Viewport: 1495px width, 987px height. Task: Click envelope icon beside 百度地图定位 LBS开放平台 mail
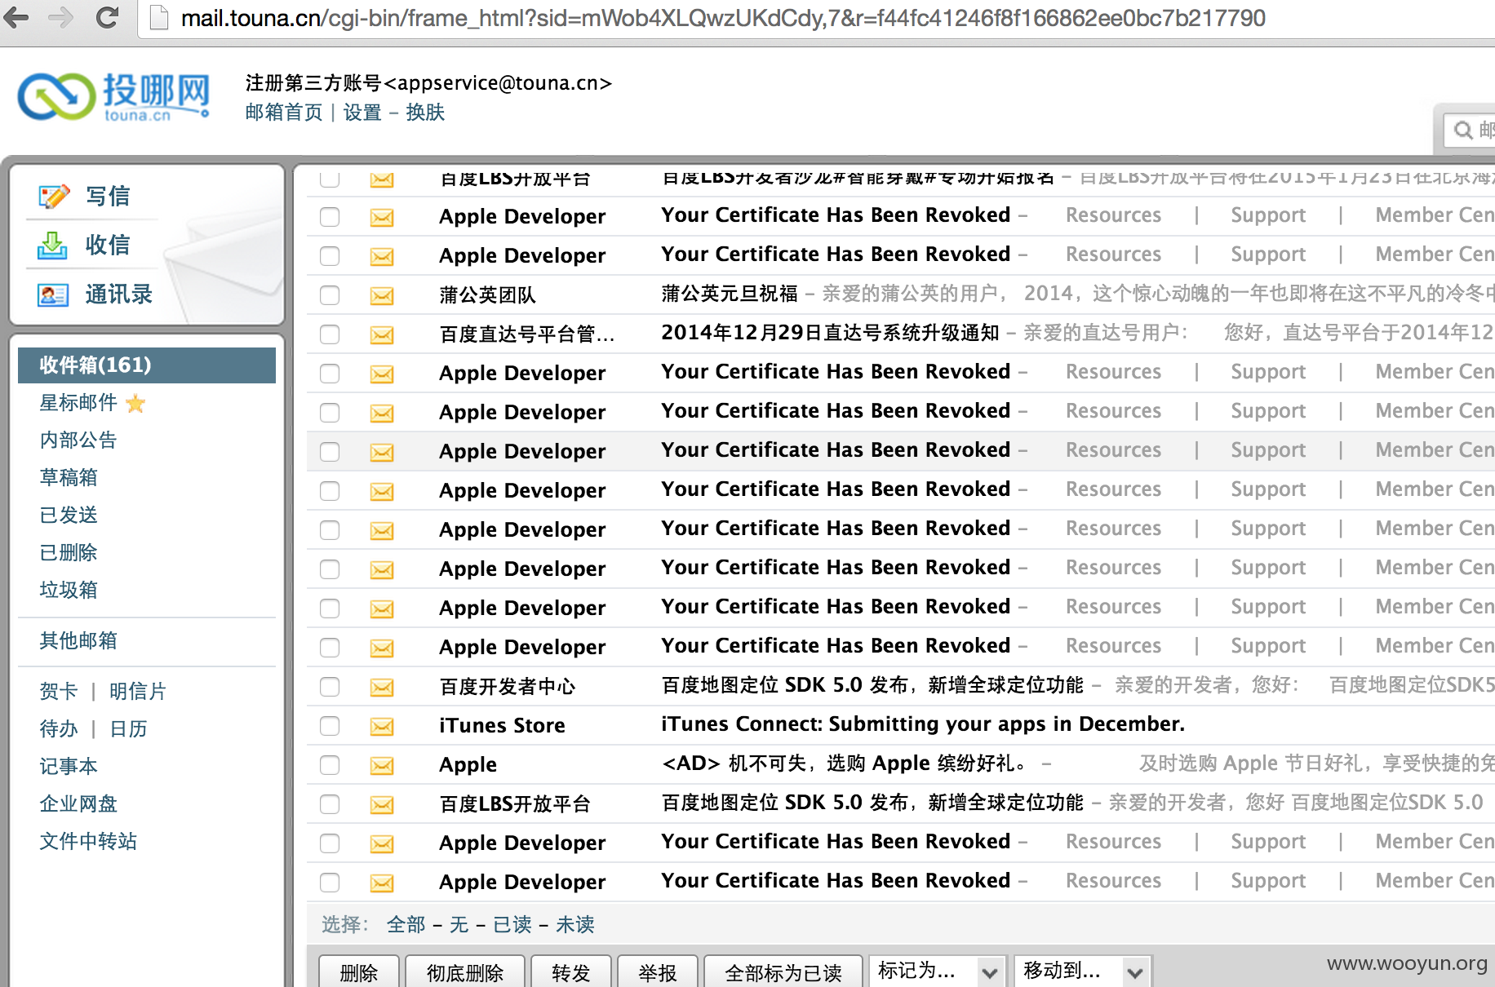[x=382, y=804]
